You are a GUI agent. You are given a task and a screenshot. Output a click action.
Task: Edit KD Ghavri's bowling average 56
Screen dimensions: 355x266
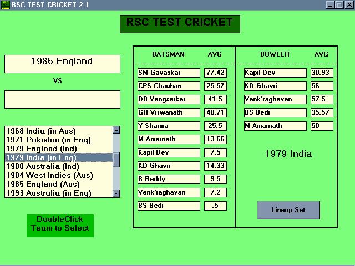click(322, 86)
